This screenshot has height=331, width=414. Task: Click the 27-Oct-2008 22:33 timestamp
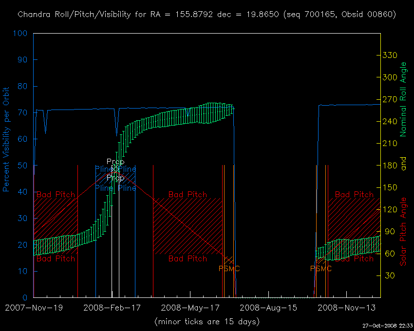[x=387, y=326]
